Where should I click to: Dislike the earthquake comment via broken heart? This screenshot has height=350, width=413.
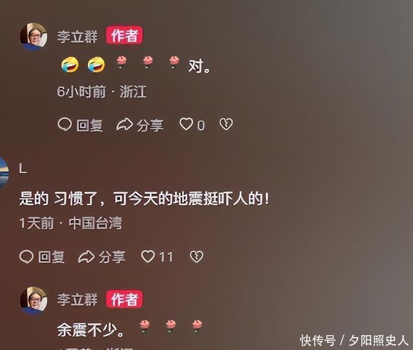[x=197, y=257]
